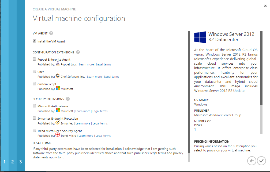Go to wizard step 2
Screen dimensions: 270x172
coord(13,162)
